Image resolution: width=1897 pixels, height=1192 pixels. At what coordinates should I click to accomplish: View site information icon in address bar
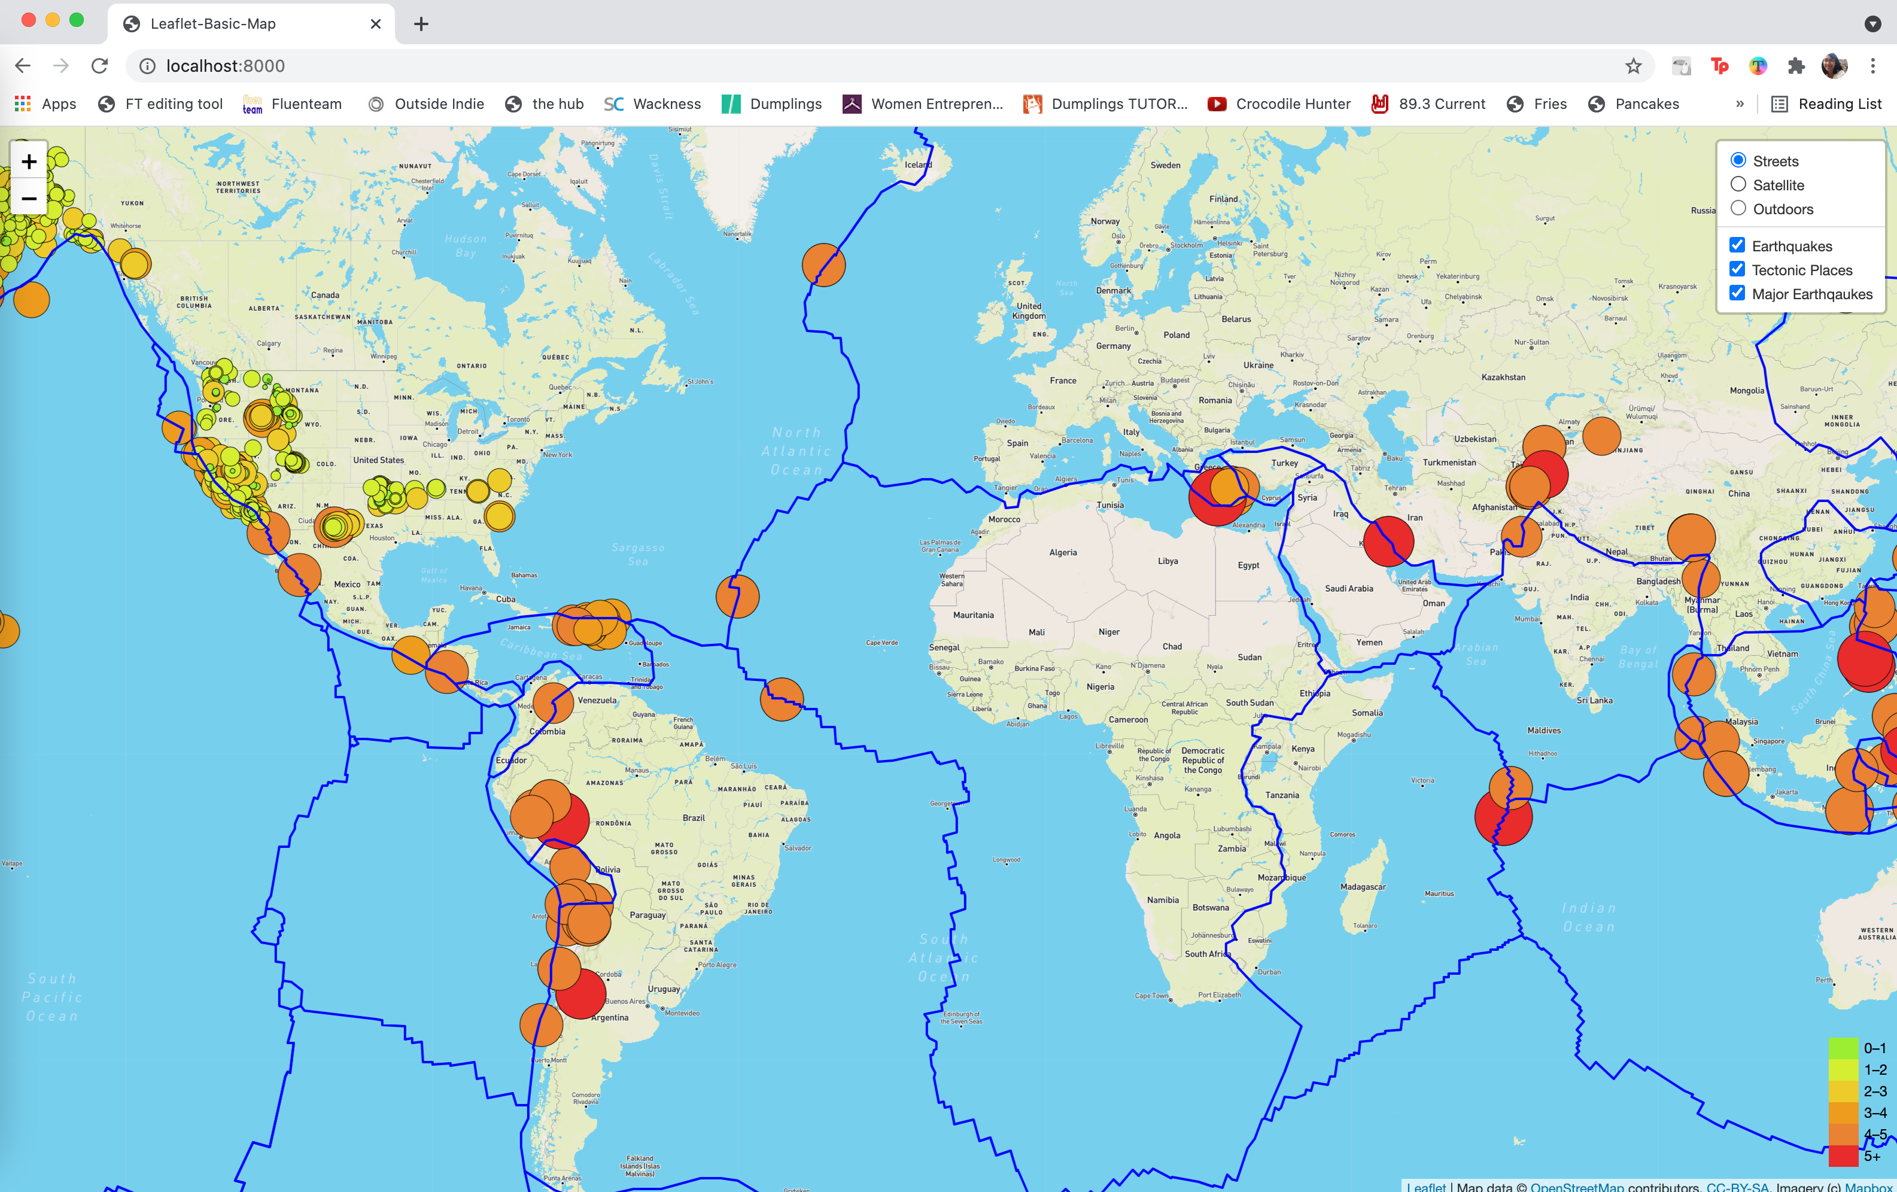[x=147, y=65]
